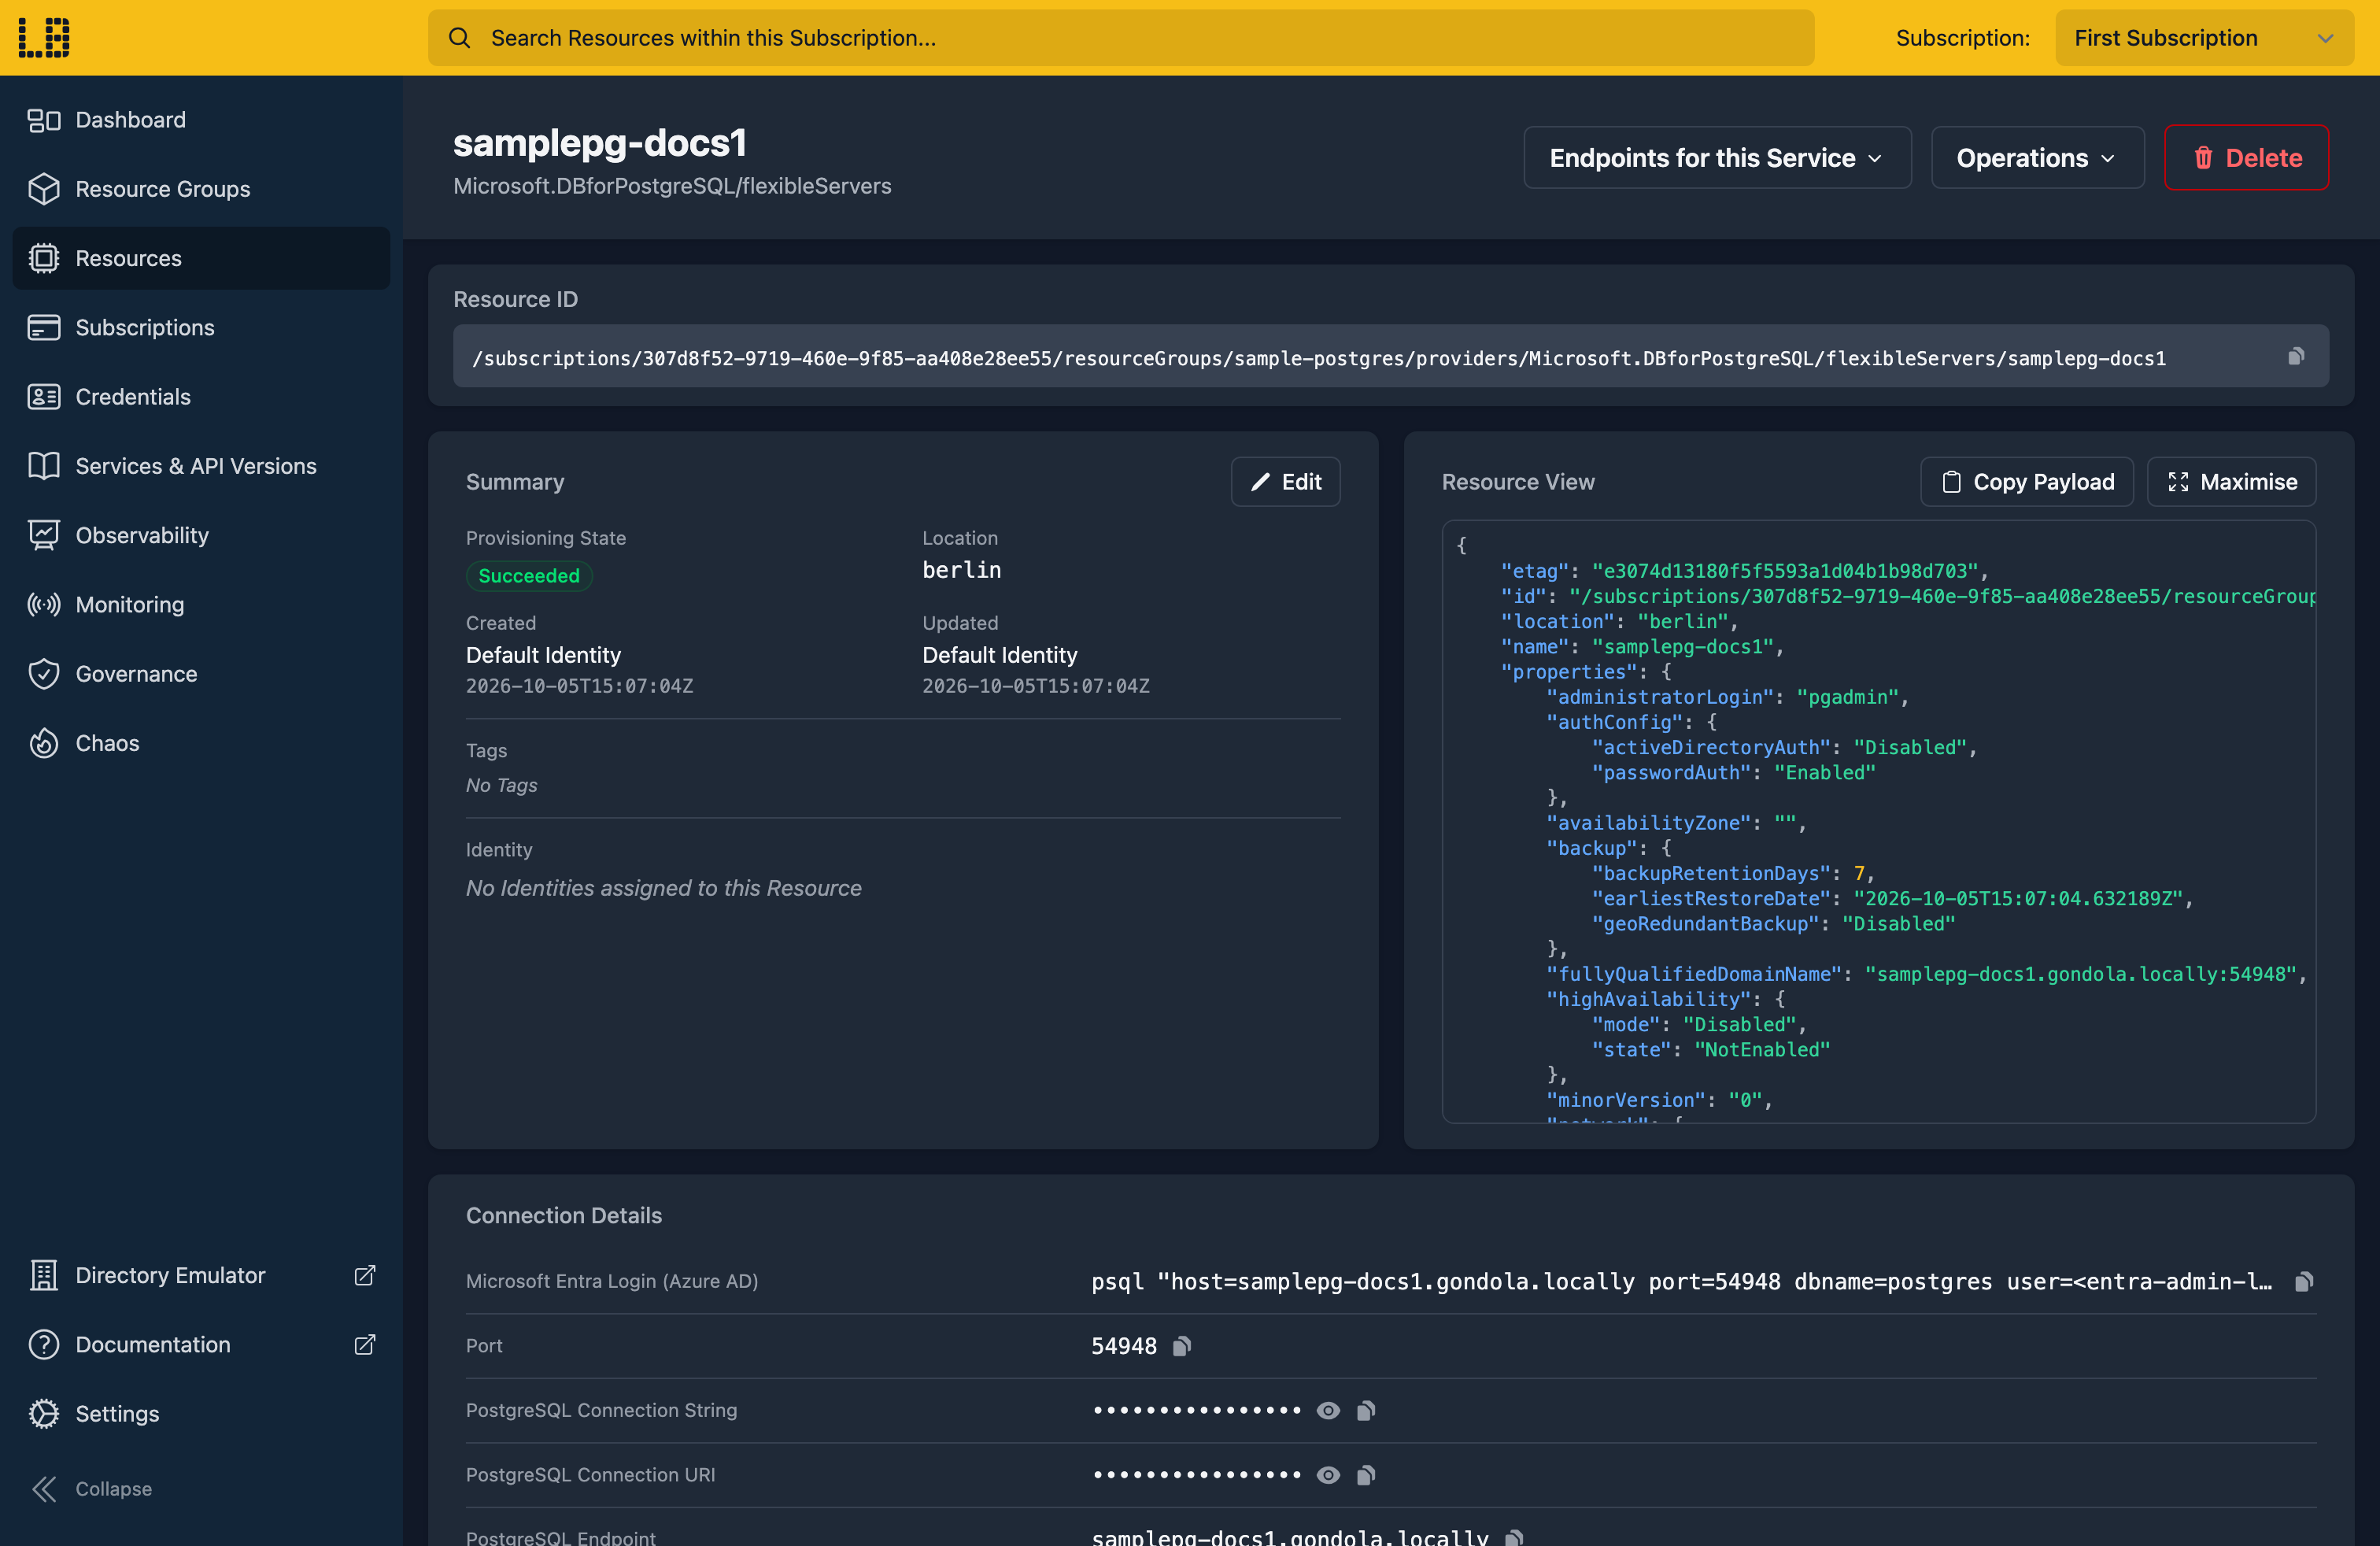Open external link icon beside Directory Emulator

[x=365, y=1276]
